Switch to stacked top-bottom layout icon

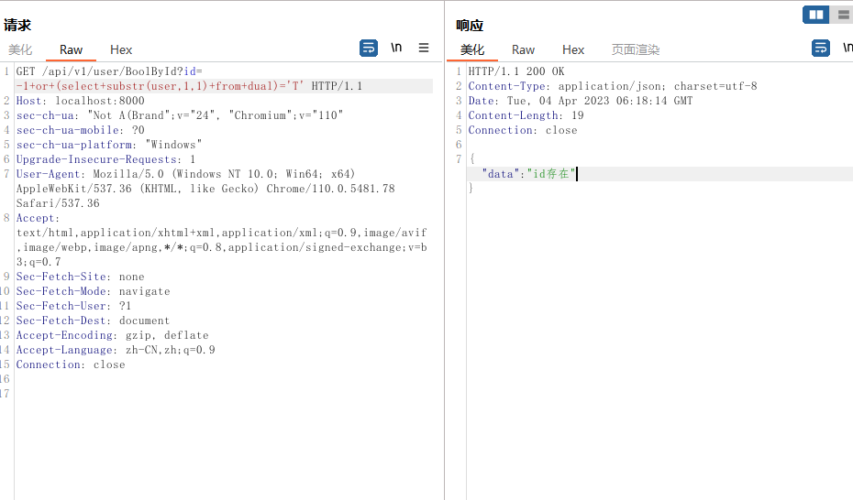click(842, 15)
